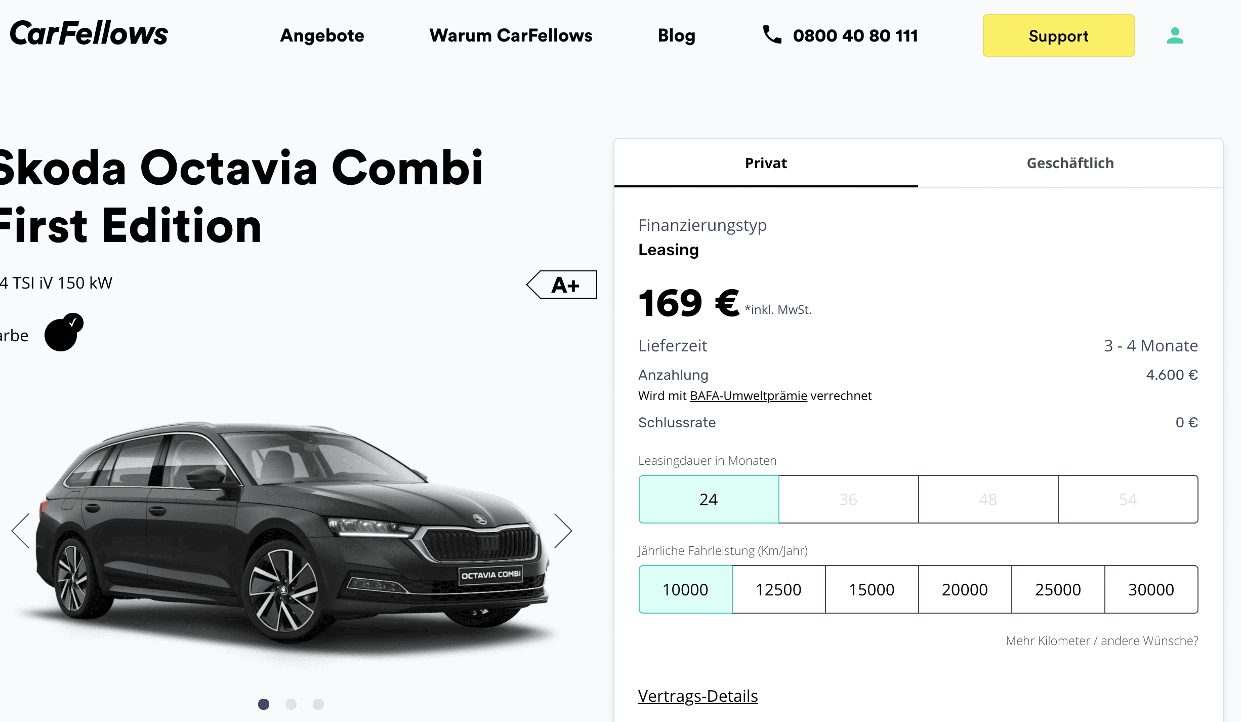Jump to the third carousel dot
This screenshot has width=1241, height=722.
pos(318,704)
